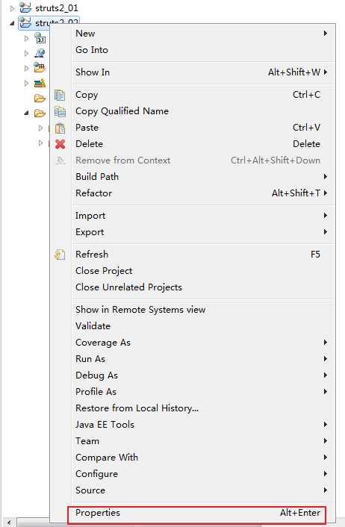The height and width of the screenshot is (527, 345).
Task: Open the New submenu arrow
Action: tap(325, 34)
